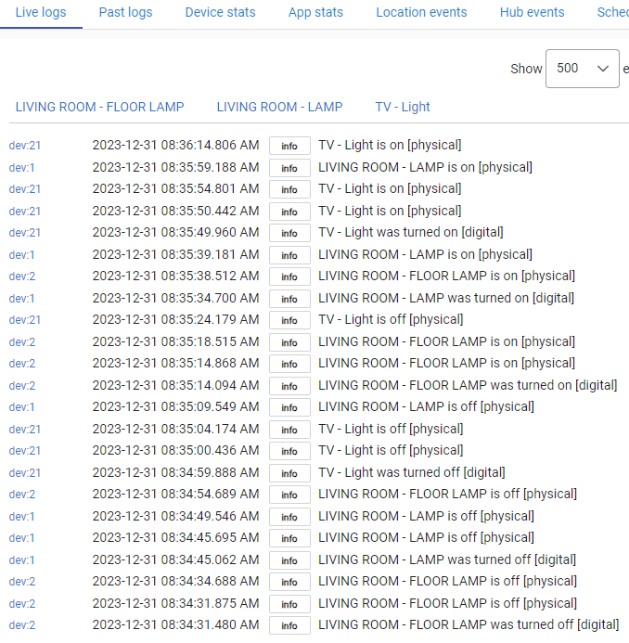
Task: Click dev:1 link on 08:35:59.188 entry
Action: [x=22, y=168]
